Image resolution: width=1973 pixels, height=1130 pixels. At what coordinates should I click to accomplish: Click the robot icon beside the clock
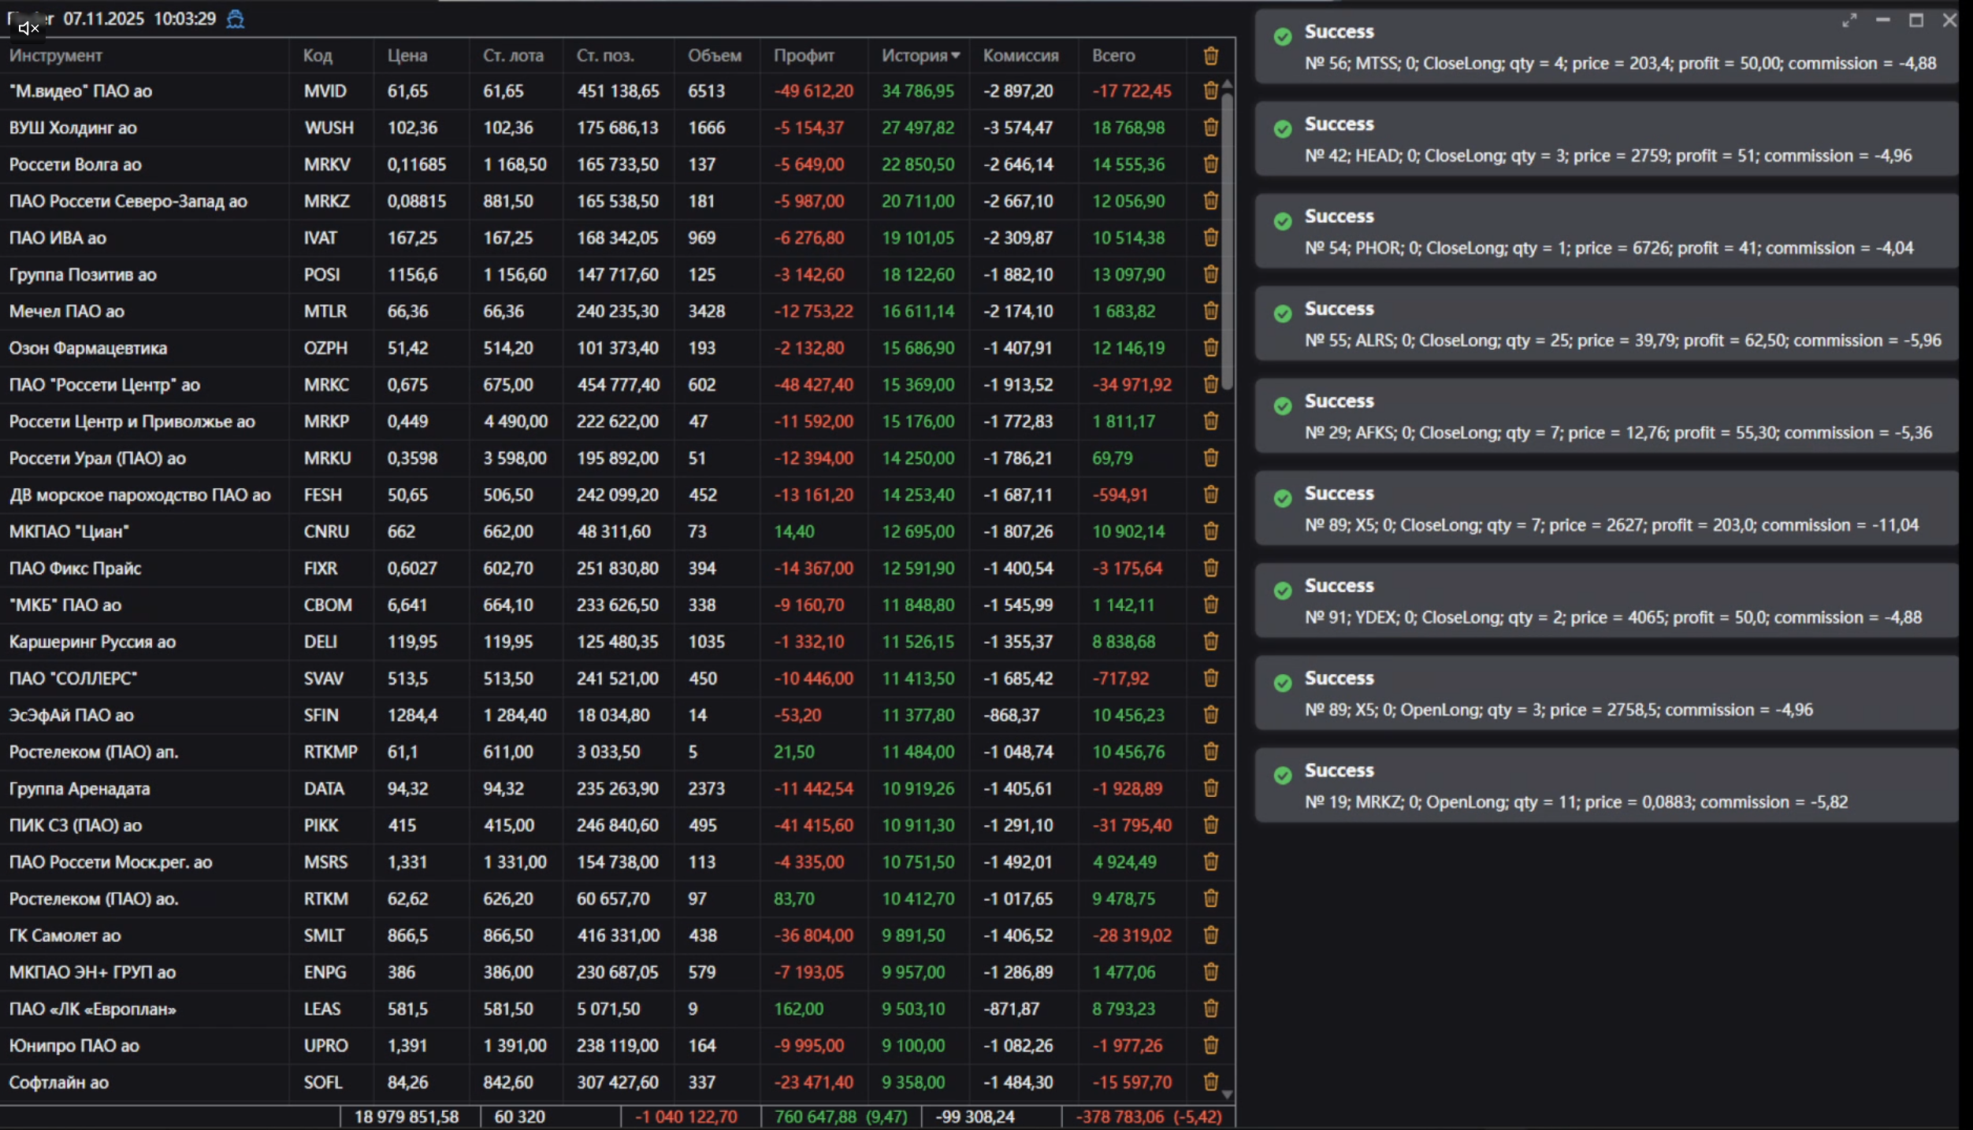[236, 19]
